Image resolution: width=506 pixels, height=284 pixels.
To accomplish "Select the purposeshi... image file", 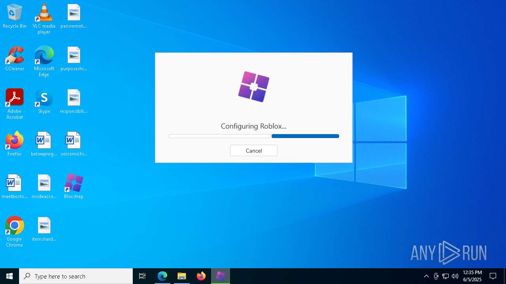I will (74, 59).
